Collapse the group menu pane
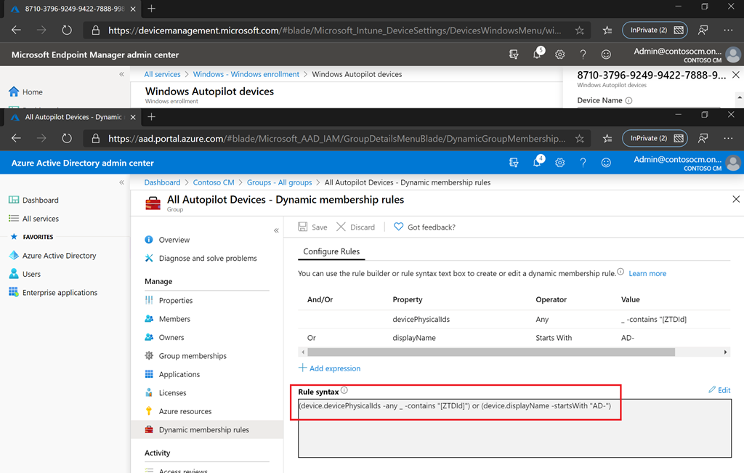Image resolution: width=744 pixels, height=473 pixels. (x=276, y=230)
